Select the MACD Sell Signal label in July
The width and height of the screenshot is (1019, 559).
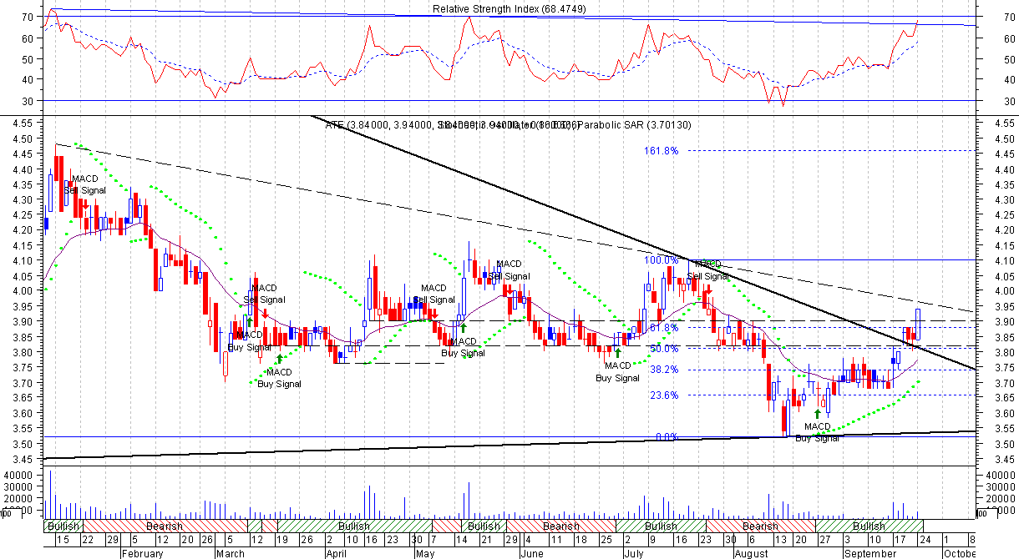tap(707, 270)
